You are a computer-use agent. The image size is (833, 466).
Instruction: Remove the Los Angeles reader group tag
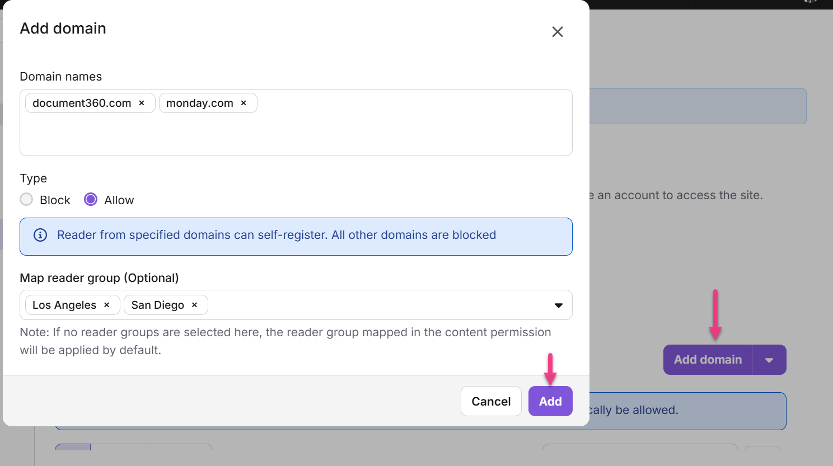pyautogui.click(x=106, y=305)
